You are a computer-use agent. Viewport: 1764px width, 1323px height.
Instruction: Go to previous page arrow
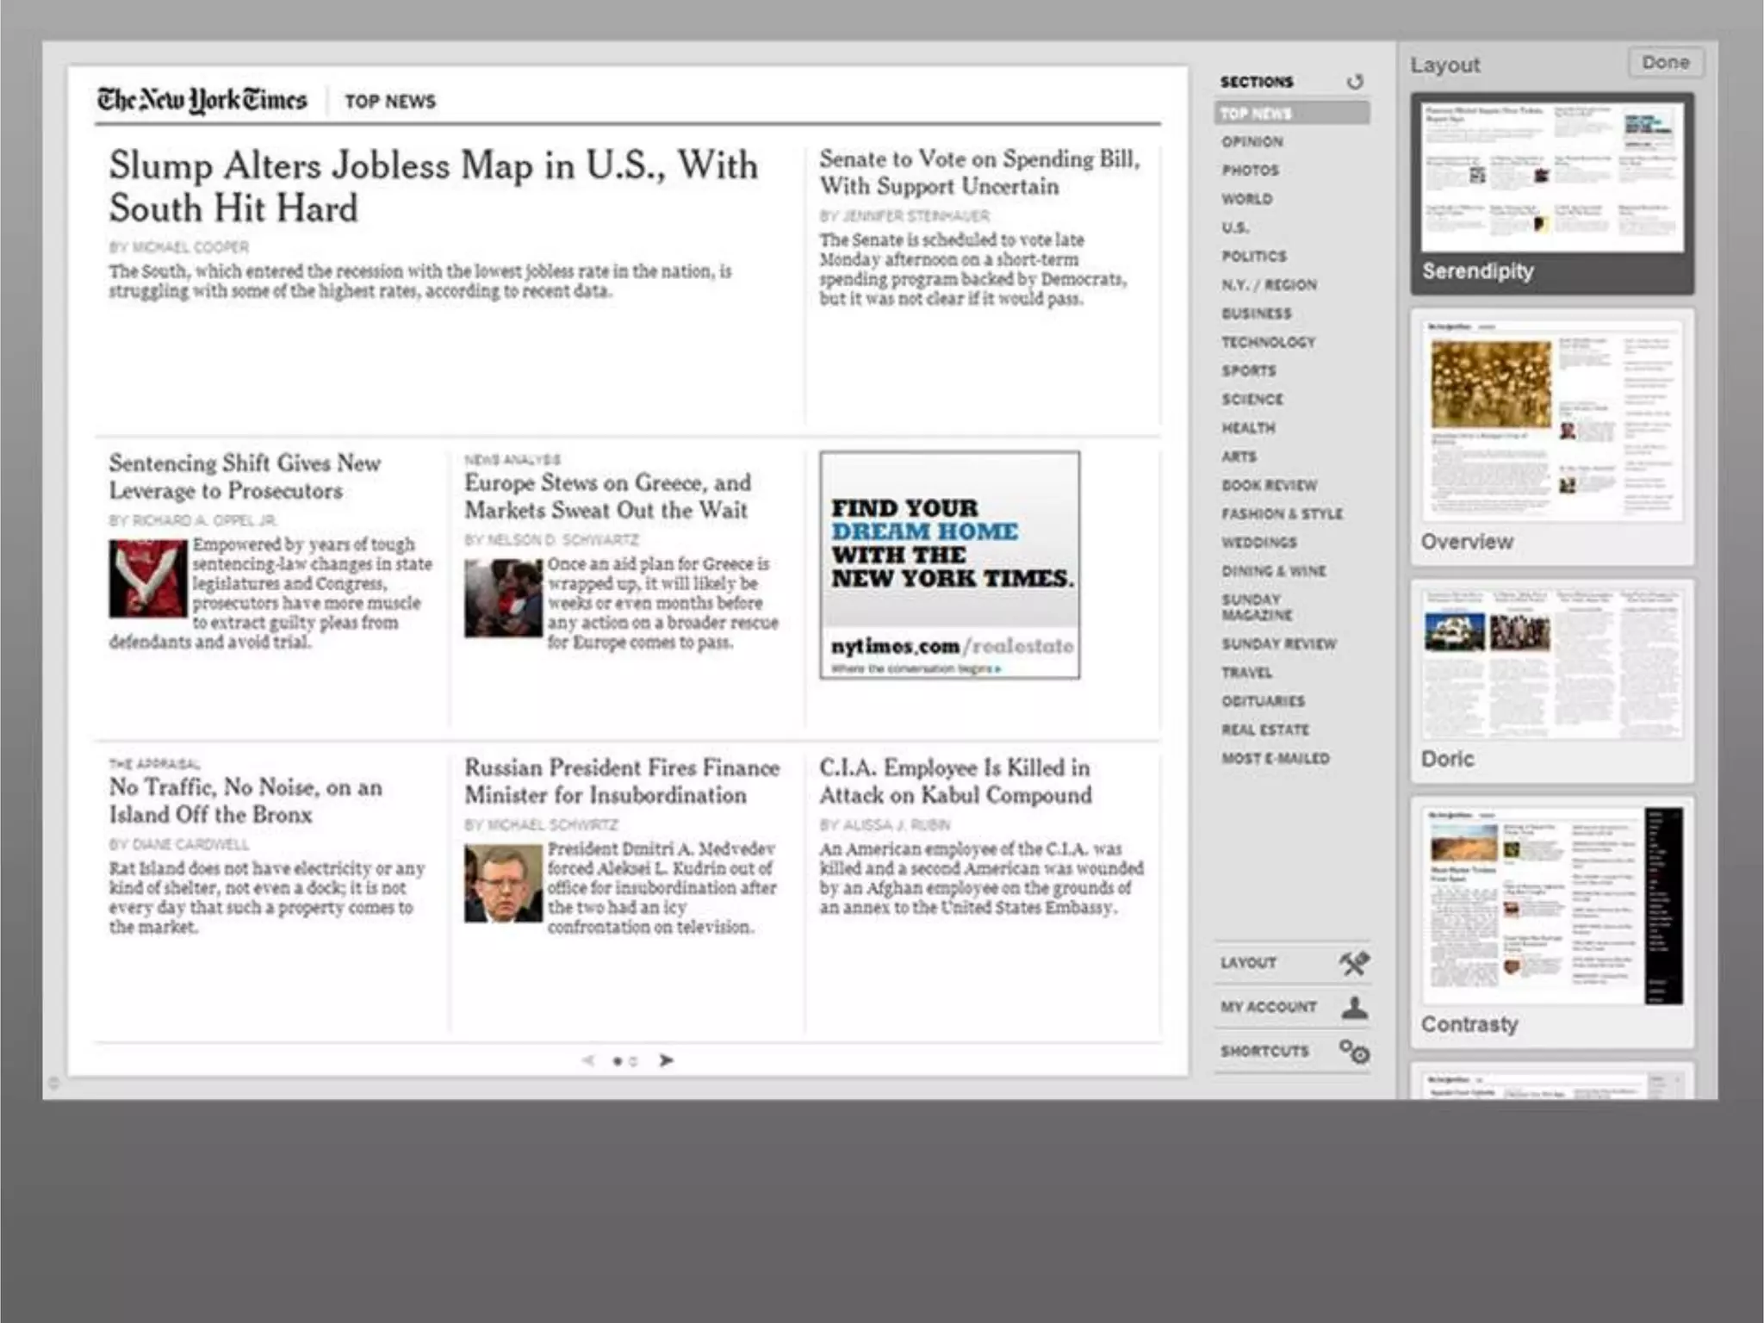[588, 1060]
